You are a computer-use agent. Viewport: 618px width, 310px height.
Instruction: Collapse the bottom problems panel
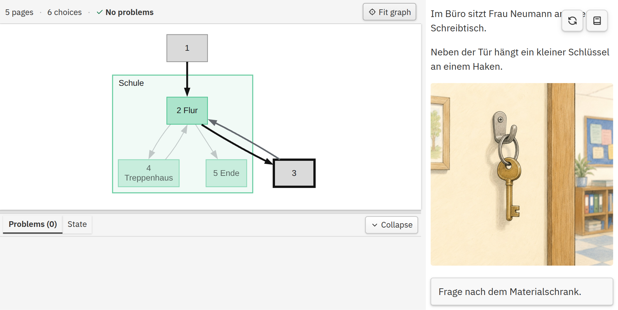[x=392, y=225]
